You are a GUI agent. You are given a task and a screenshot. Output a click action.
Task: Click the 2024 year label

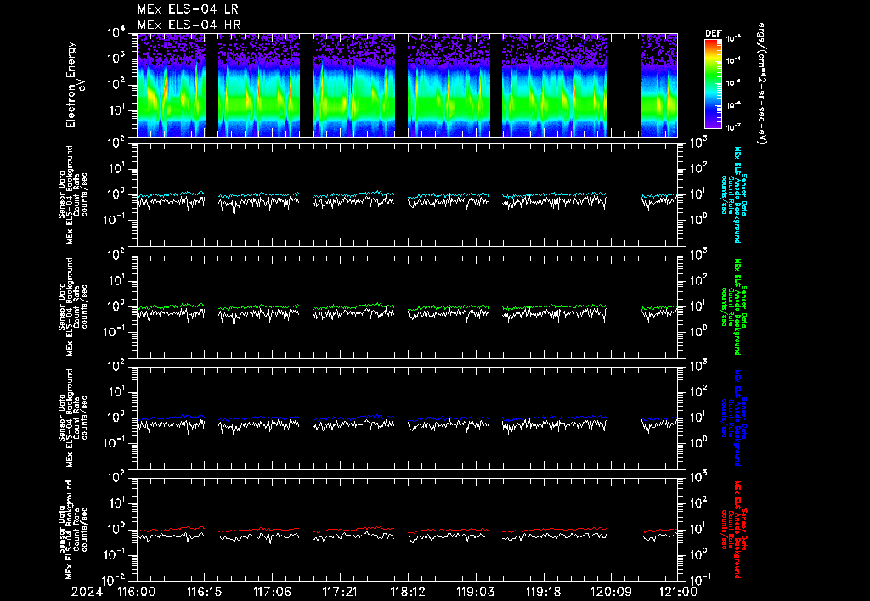[88, 590]
